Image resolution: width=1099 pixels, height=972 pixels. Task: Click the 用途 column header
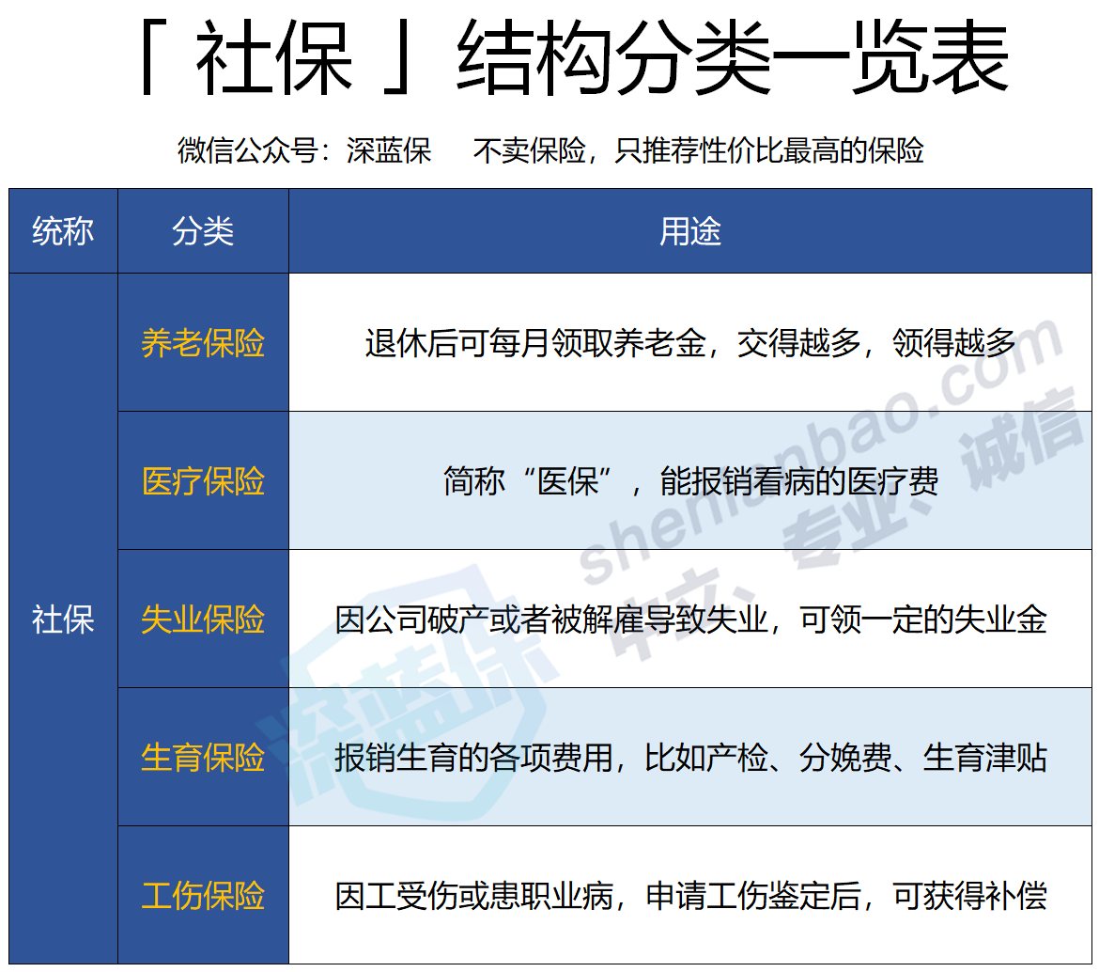[693, 230]
